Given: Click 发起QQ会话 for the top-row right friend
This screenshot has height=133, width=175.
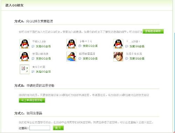Looking at the screenshot, I should 137,46.
